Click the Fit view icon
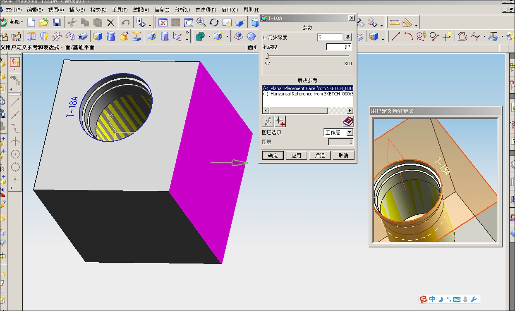Screen dimensions: 515x311 click(163, 23)
